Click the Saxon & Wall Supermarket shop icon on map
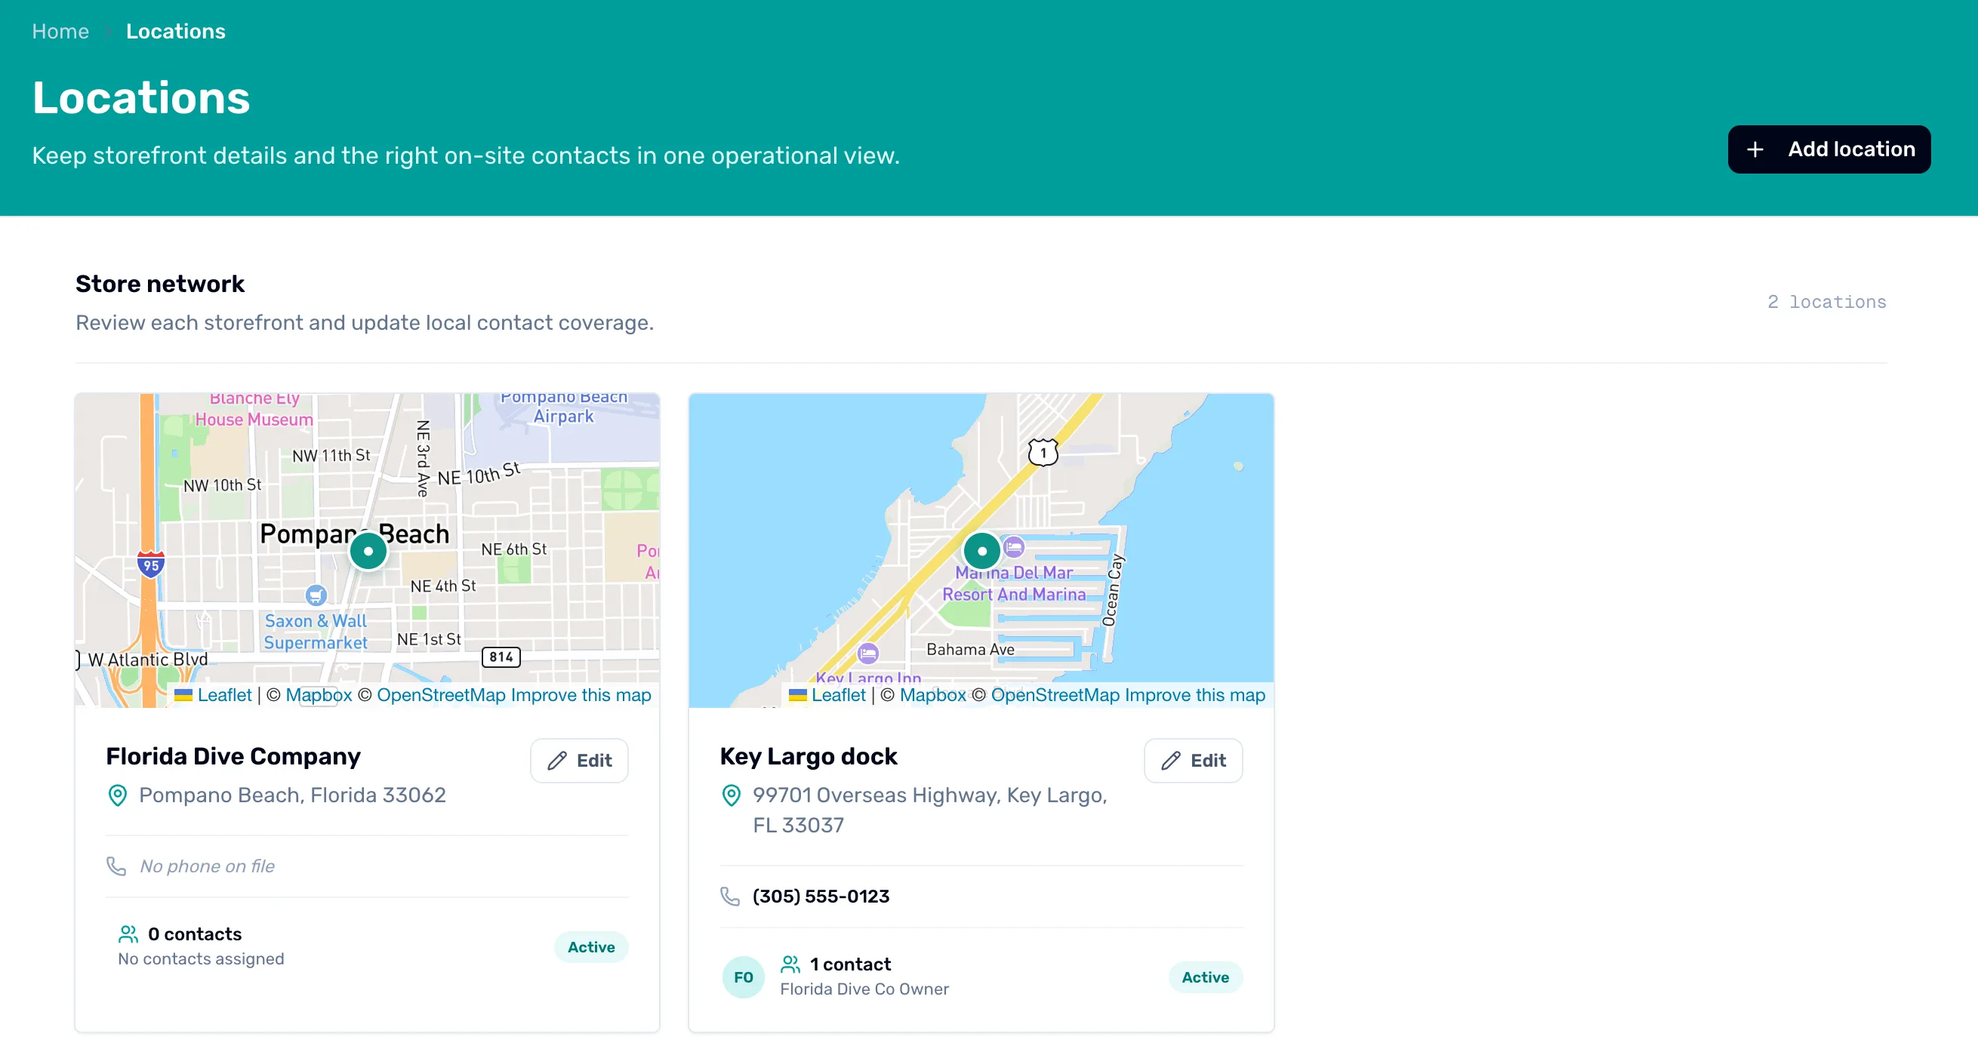The image size is (1978, 1052). (x=316, y=595)
